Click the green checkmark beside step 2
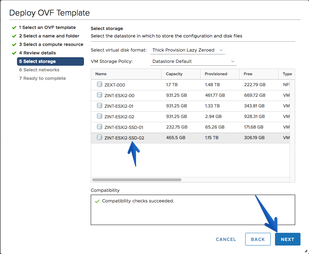Viewport: 309px width, 254px height. (x=14, y=36)
